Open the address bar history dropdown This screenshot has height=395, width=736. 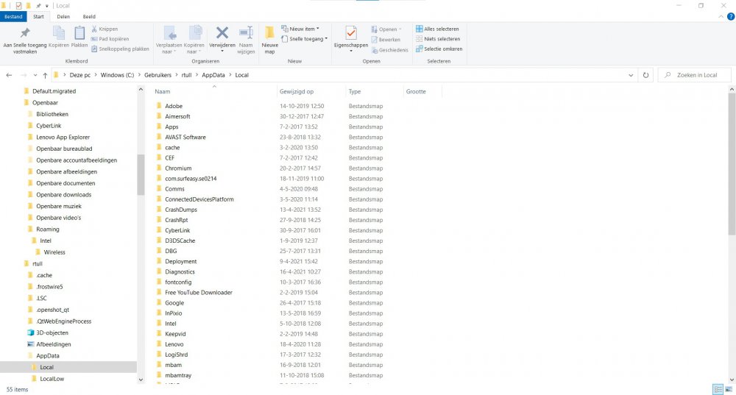pyautogui.click(x=632, y=75)
